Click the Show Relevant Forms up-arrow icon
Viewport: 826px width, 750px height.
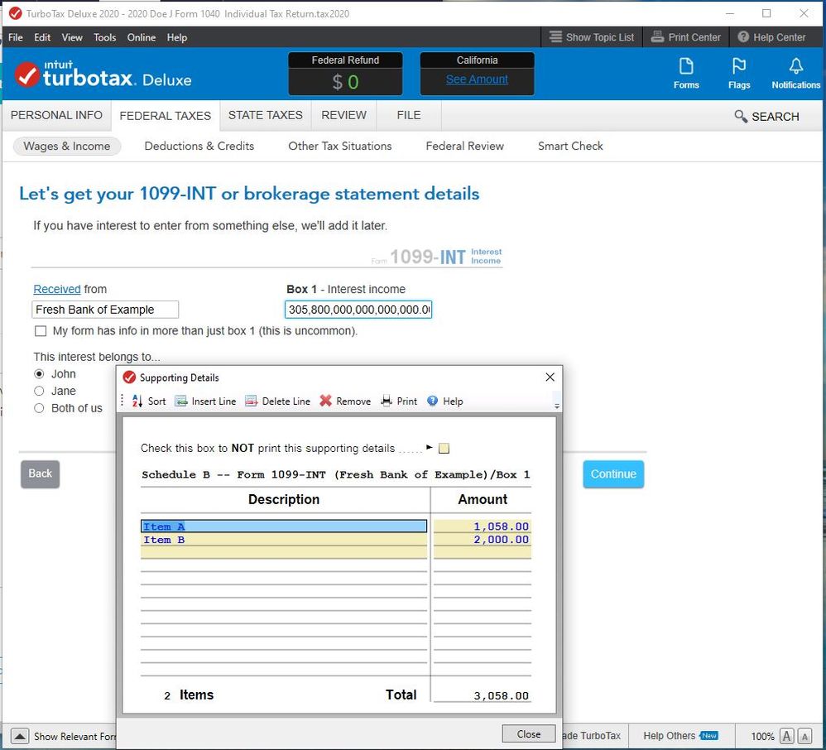coord(20,736)
